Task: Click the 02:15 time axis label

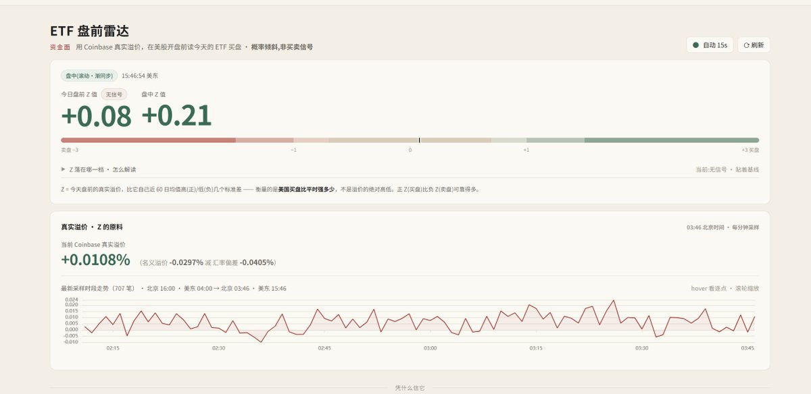Action: pyautogui.click(x=113, y=348)
